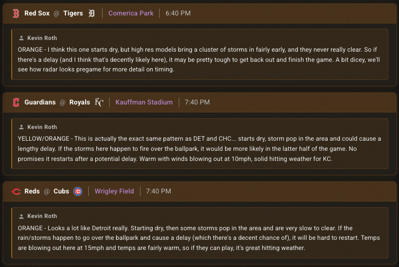399x267 pixels.
Task: Open the Comerica Park link
Action: click(x=131, y=13)
